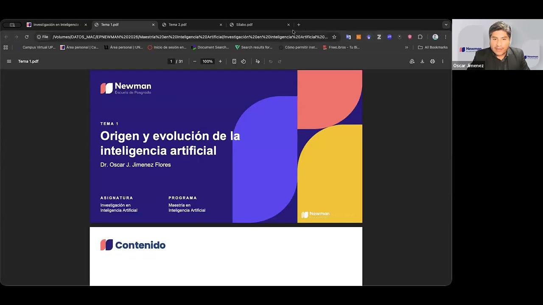Open the Apps grid in bookmarks bar

click(x=6, y=47)
